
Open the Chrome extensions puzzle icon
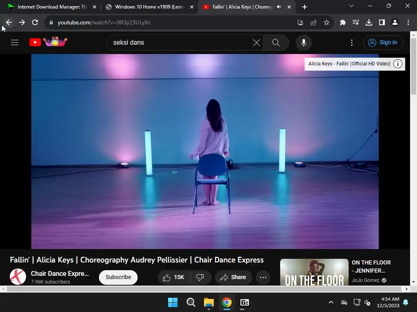pos(343,23)
